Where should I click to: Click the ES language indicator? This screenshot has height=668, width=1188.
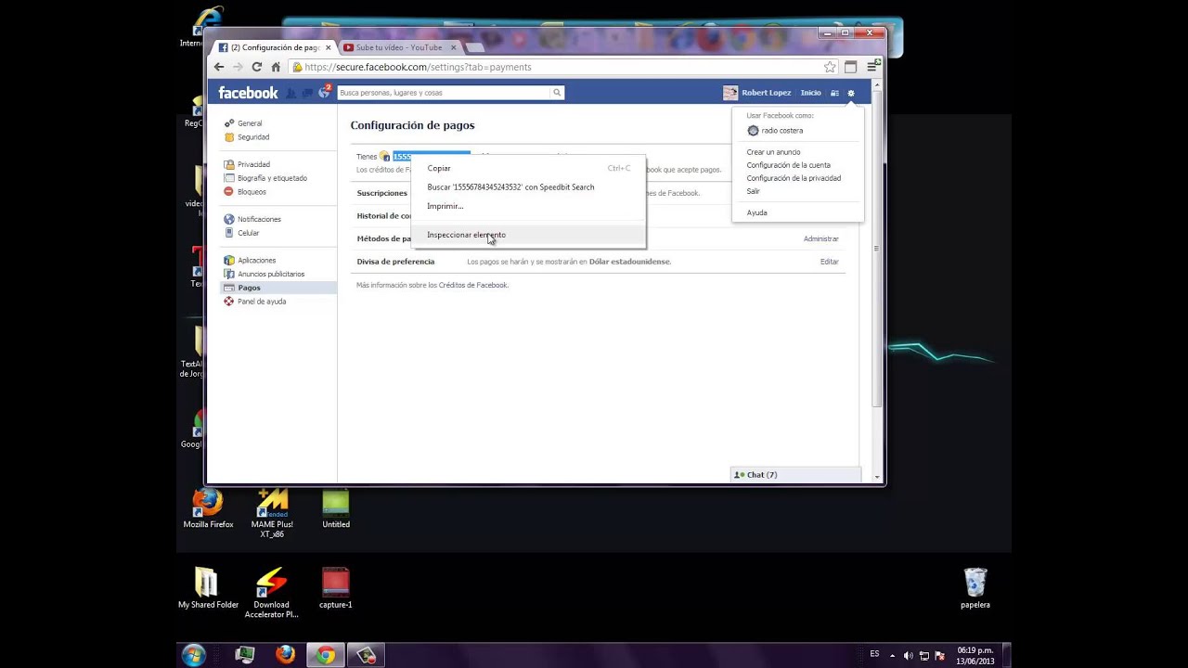click(874, 654)
